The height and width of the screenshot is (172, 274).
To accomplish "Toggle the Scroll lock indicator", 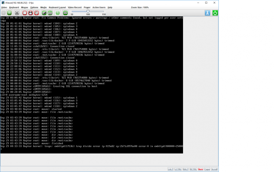I will click(214, 169).
